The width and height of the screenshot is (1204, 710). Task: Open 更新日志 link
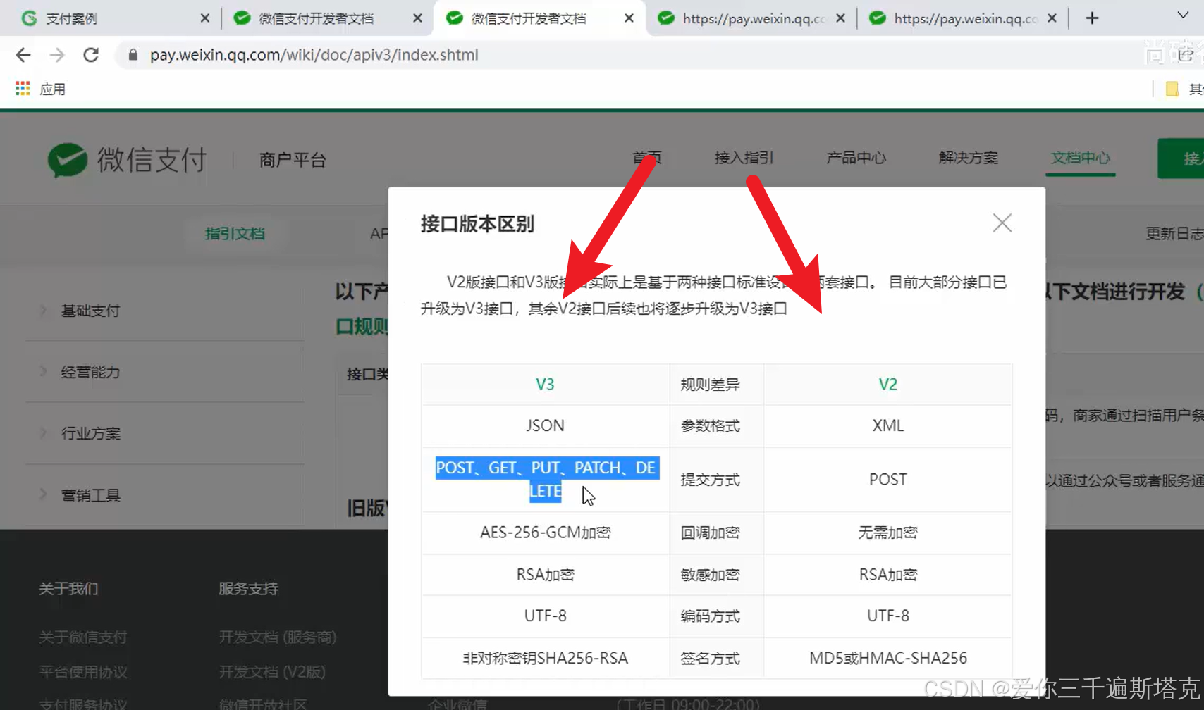(x=1174, y=233)
